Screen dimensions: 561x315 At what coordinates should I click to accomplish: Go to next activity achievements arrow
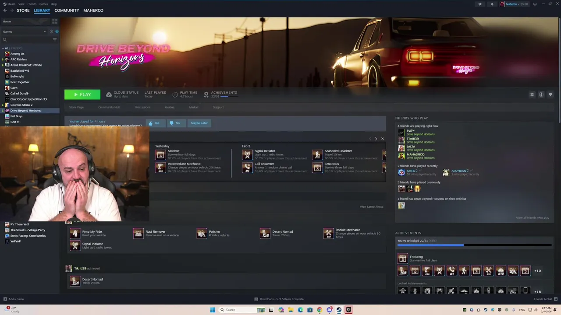[376, 139]
